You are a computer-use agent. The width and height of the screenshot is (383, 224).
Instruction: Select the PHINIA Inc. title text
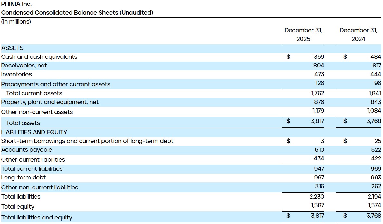pyautogui.click(x=16, y=4)
